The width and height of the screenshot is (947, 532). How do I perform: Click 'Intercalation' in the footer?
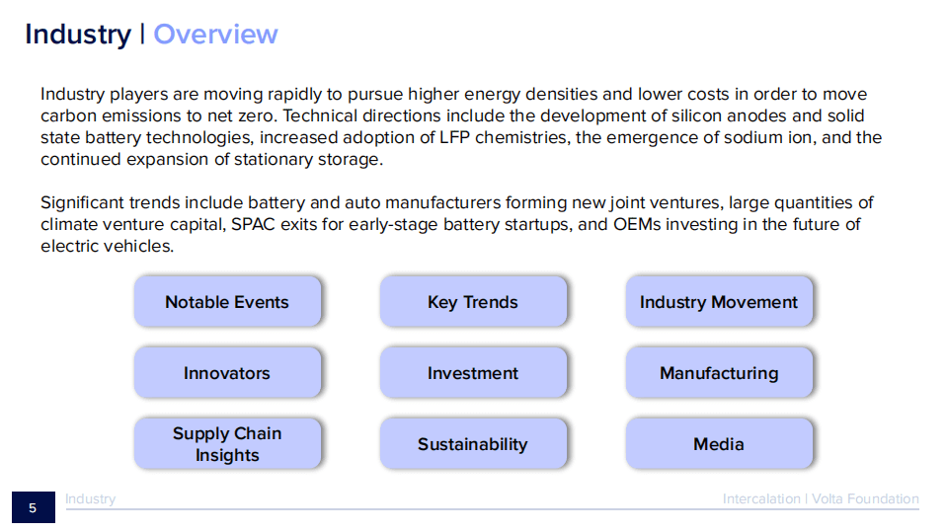click(761, 499)
